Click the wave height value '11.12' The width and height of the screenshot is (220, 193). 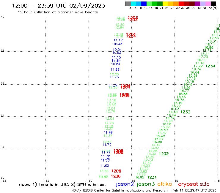coord(118,40)
